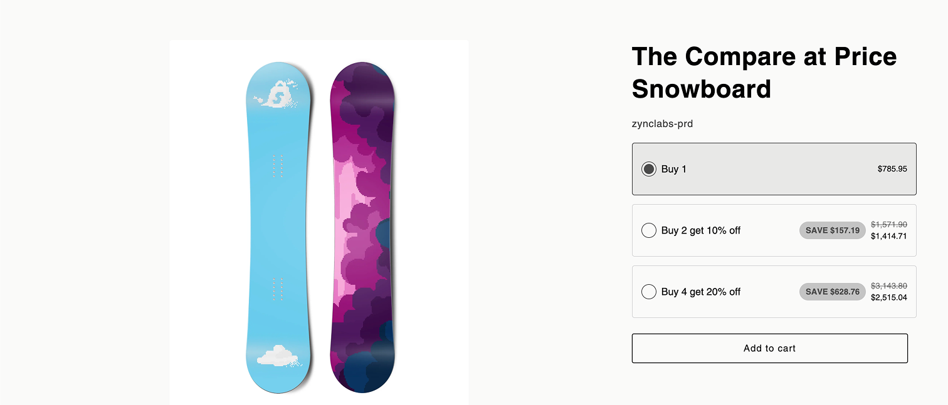Click the SAVE $628.76 badge
948x405 pixels.
click(x=832, y=292)
